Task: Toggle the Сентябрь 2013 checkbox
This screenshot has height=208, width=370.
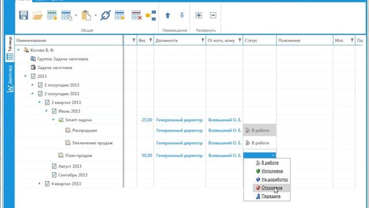Action: tap(54, 175)
